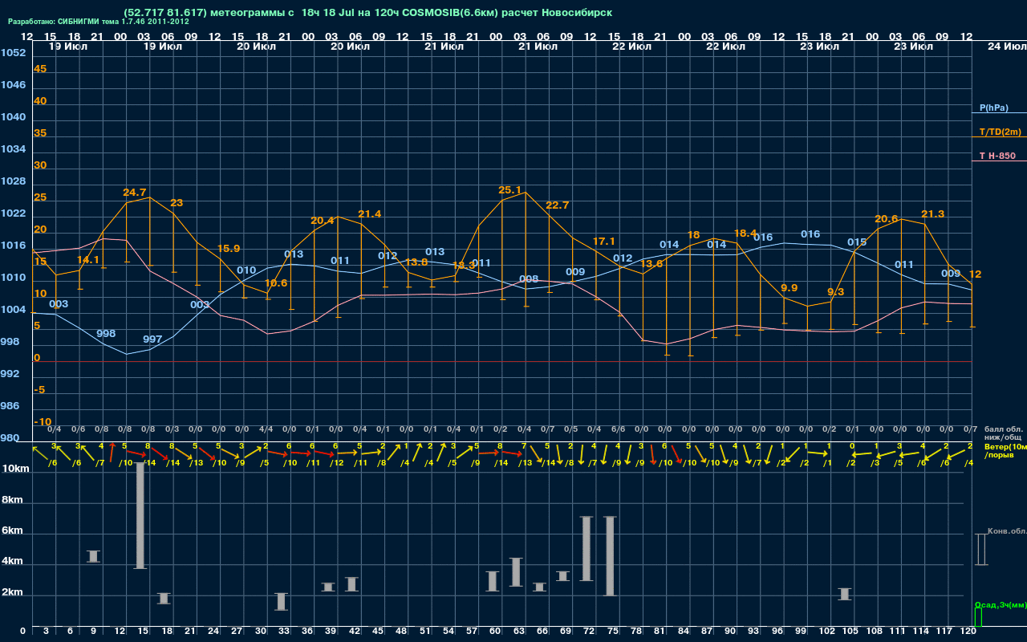
Task: Click the 008 pressure value label
Action: [x=529, y=280]
